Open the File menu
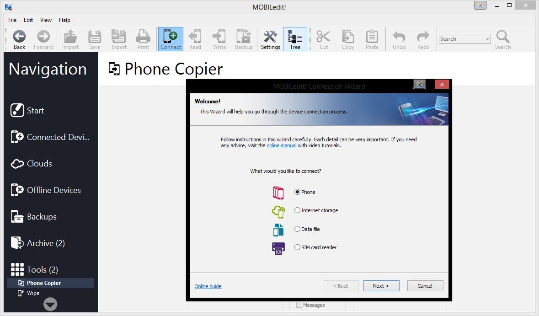The width and height of the screenshot is (539, 316). tap(12, 20)
